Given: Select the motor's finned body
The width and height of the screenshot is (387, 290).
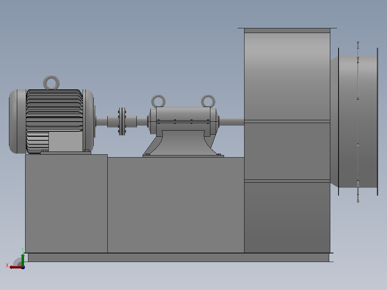Looking at the screenshot, I should [x=54, y=109].
